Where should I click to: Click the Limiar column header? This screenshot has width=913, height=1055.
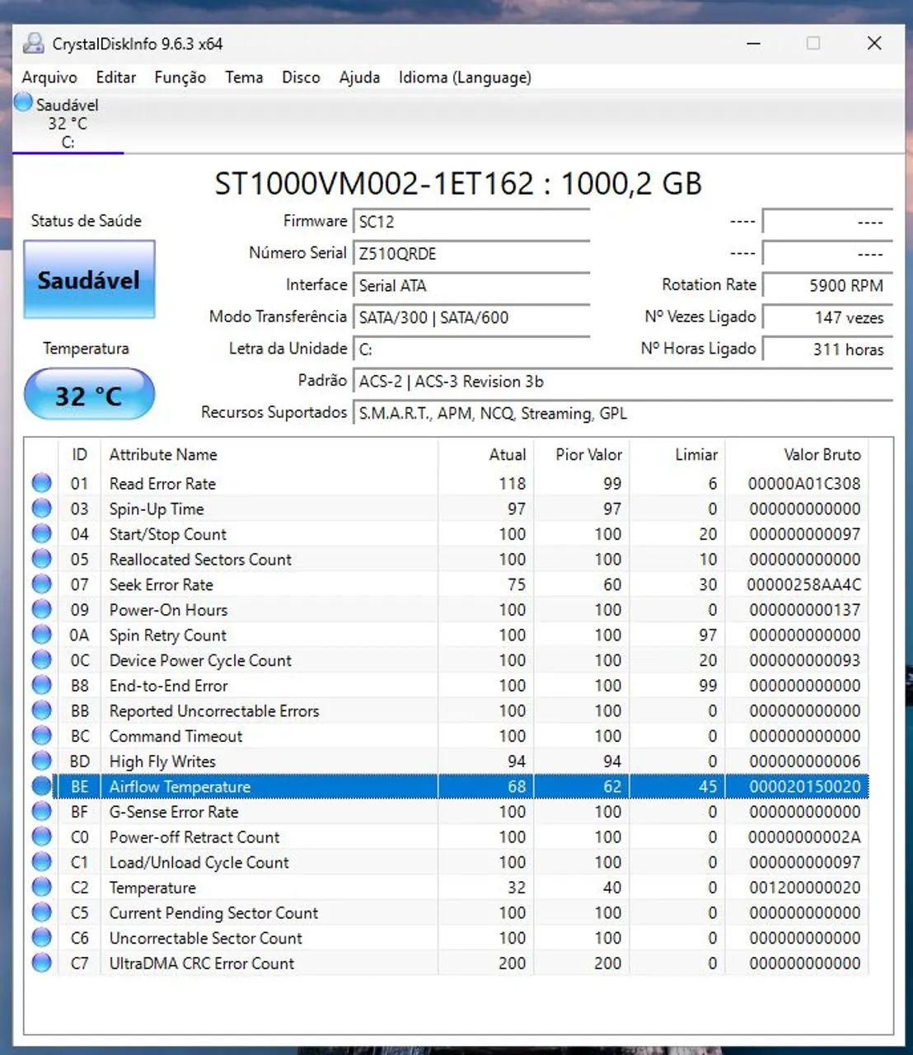(x=677, y=454)
